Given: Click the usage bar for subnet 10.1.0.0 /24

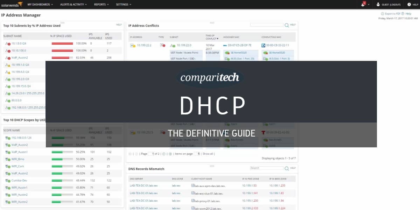Looking at the screenshot, I should click(x=62, y=44).
